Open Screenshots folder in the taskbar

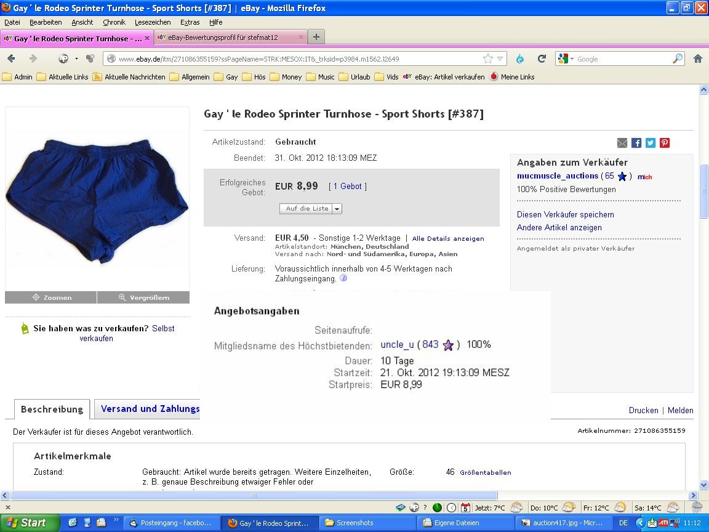pos(355,523)
